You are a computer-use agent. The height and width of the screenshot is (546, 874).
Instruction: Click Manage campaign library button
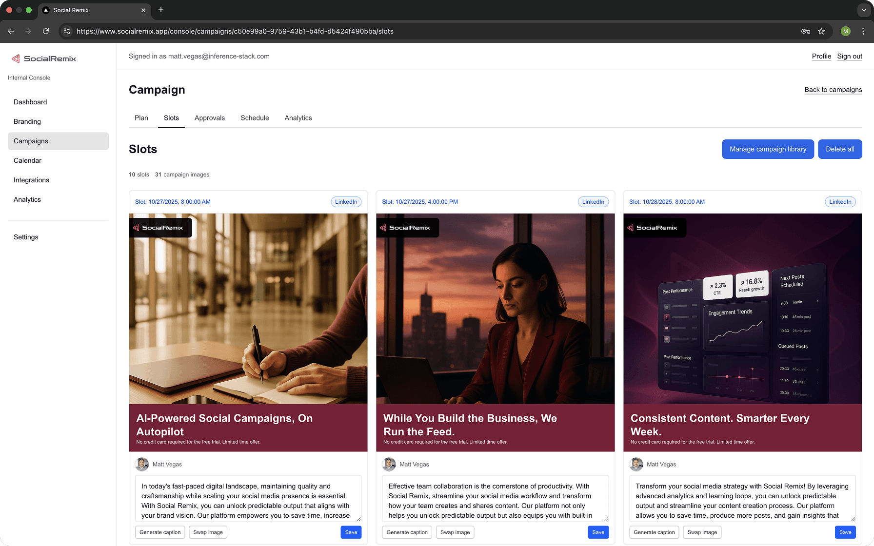tap(768, 149)
